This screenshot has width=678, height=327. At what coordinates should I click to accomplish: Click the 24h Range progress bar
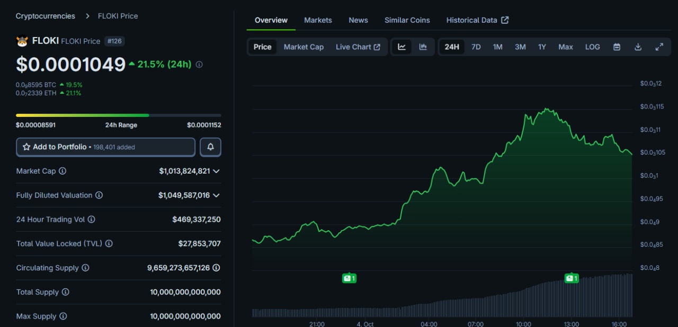(119, 115)
